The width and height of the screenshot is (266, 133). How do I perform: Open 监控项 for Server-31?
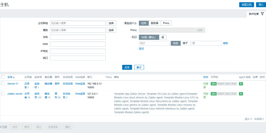37,85
